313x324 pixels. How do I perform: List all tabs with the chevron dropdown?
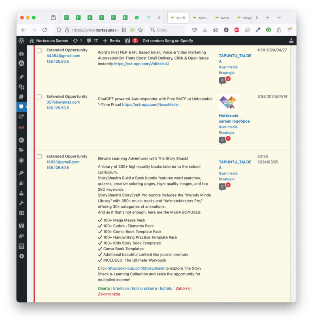(x=279, y=17)
